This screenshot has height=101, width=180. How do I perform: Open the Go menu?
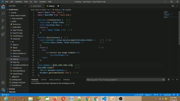click(31, 2)
